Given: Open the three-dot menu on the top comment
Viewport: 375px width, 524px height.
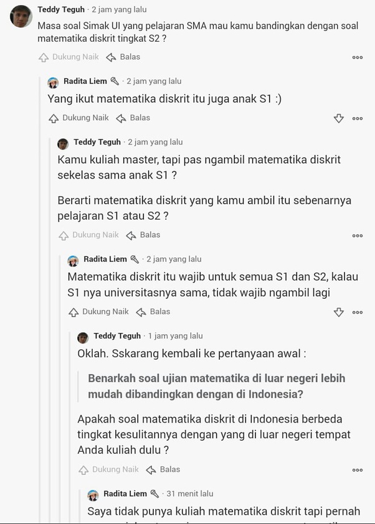Looking at the screenshot, I should click(x=357, y=57).
